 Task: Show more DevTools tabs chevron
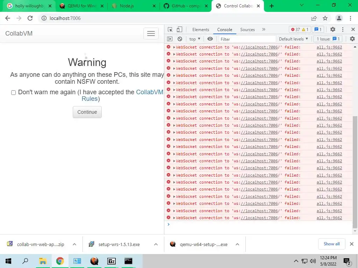click(264, 29)
